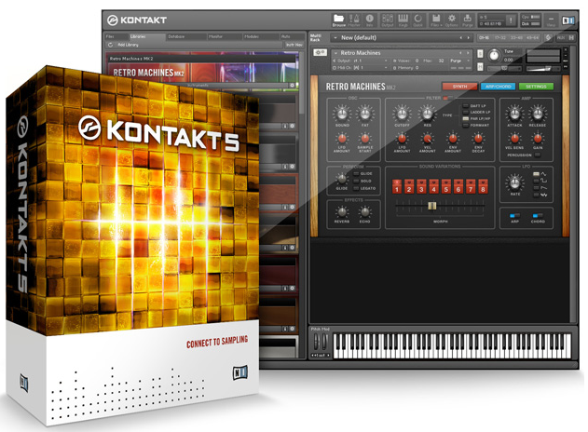Open the Retro Machines instrument name dropdown
This screenshot has width=588, height=432.
click(335, 53)
